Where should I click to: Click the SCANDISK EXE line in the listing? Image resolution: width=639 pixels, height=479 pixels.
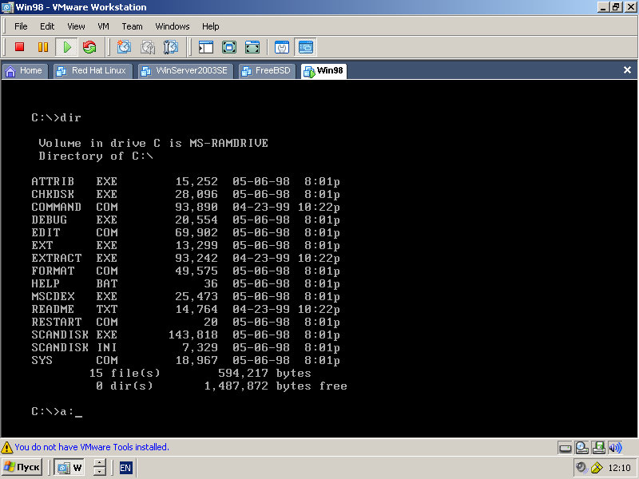tap(186, 335)
